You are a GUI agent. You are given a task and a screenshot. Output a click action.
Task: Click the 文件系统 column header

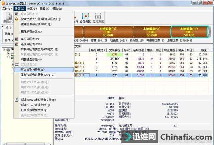(x=115, y=50)
